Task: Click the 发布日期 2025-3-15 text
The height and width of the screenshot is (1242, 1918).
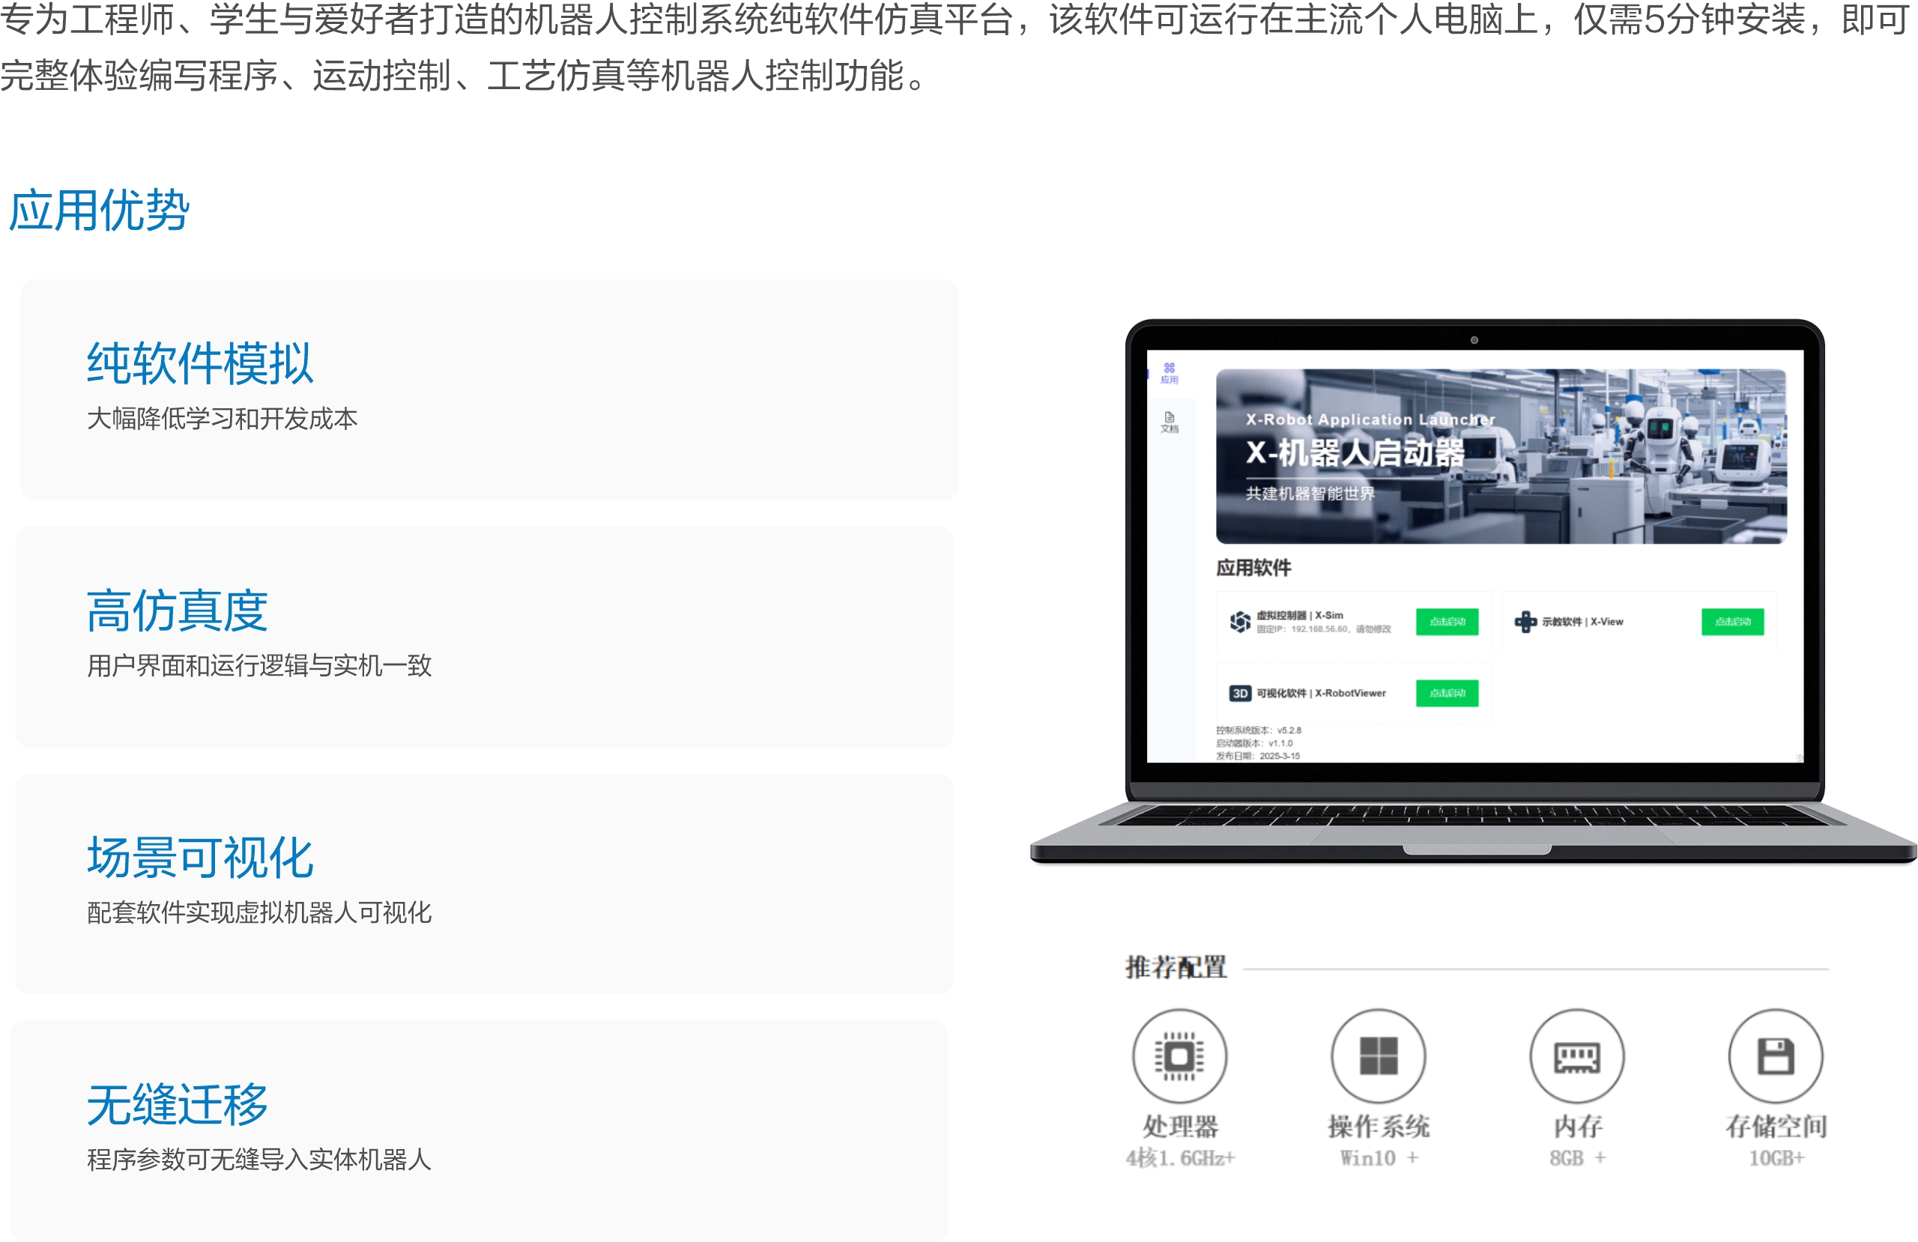Action: [x=1258, y=756]
